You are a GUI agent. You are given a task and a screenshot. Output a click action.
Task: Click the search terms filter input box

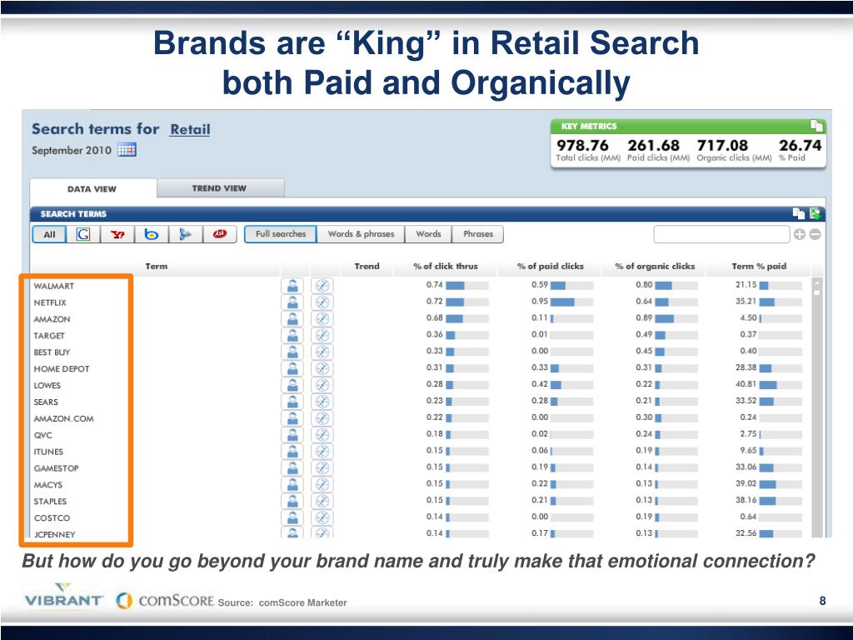[721, 234]
